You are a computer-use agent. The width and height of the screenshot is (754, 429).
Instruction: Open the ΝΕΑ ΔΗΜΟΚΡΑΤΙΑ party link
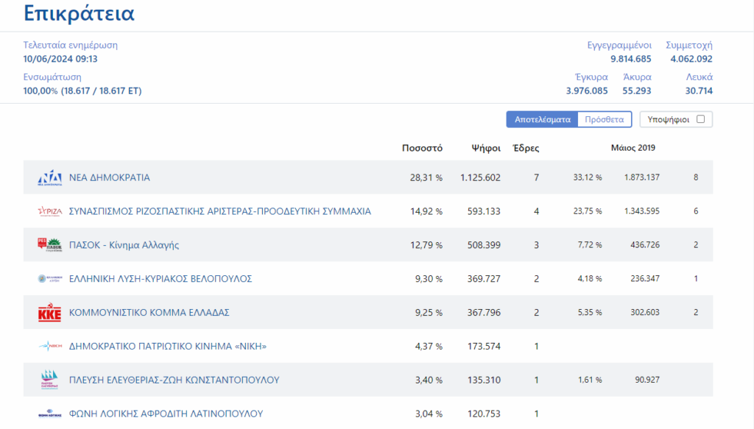click(109, 178)
